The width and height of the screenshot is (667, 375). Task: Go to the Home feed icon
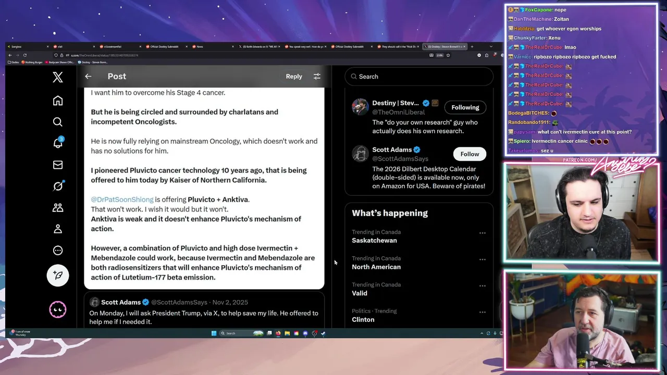tap(58, 101)
